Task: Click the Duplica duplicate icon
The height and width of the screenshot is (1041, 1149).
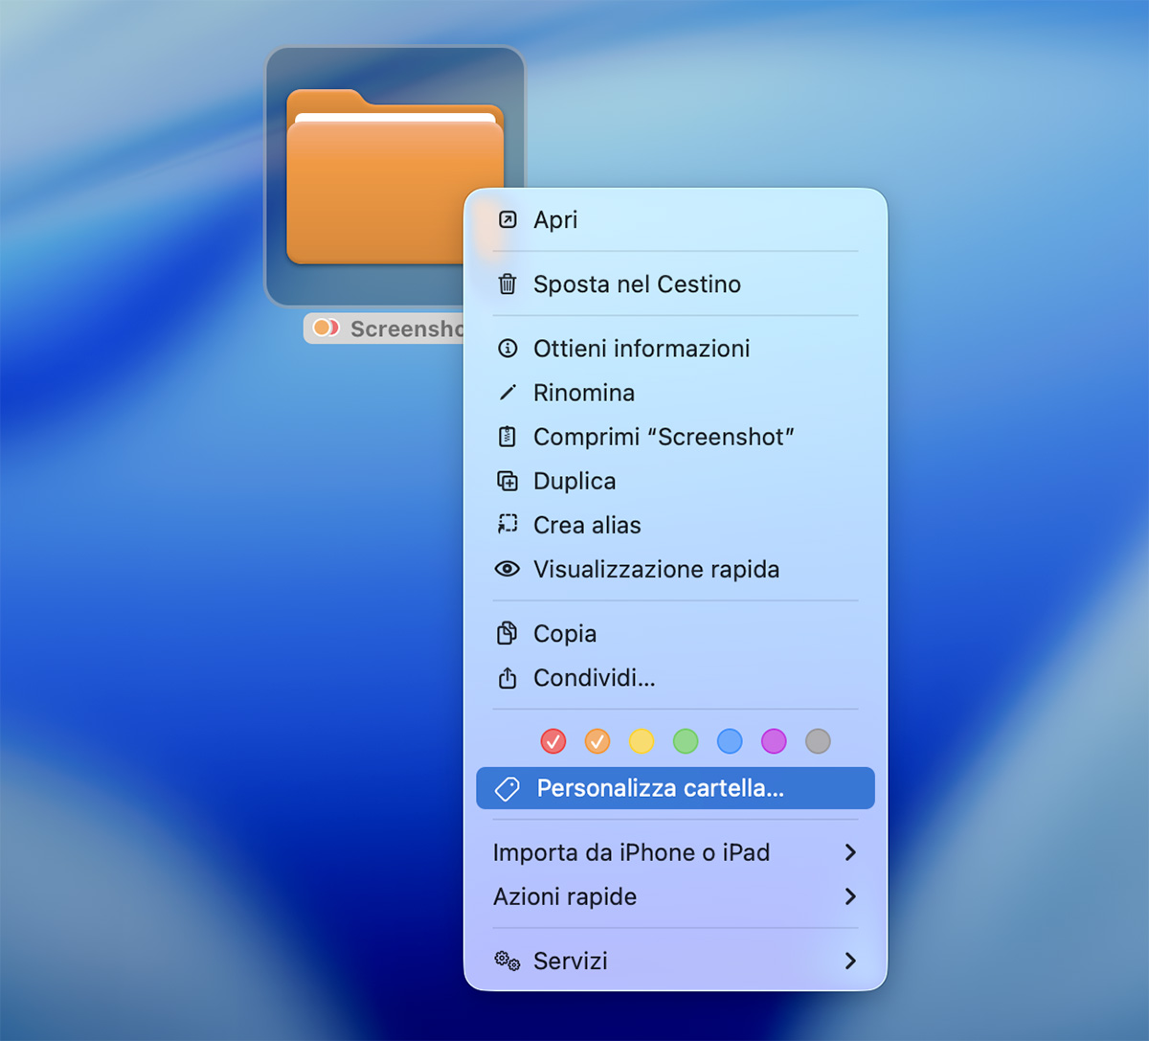Action: pos(507,481)
